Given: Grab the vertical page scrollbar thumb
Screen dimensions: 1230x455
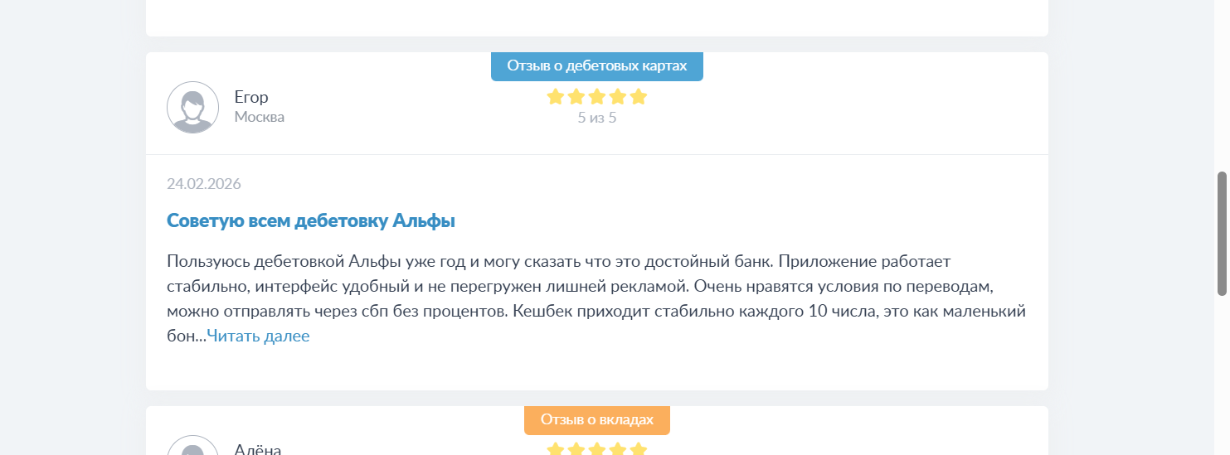Looking at the screenshot, I should [x=1222, y=234].
